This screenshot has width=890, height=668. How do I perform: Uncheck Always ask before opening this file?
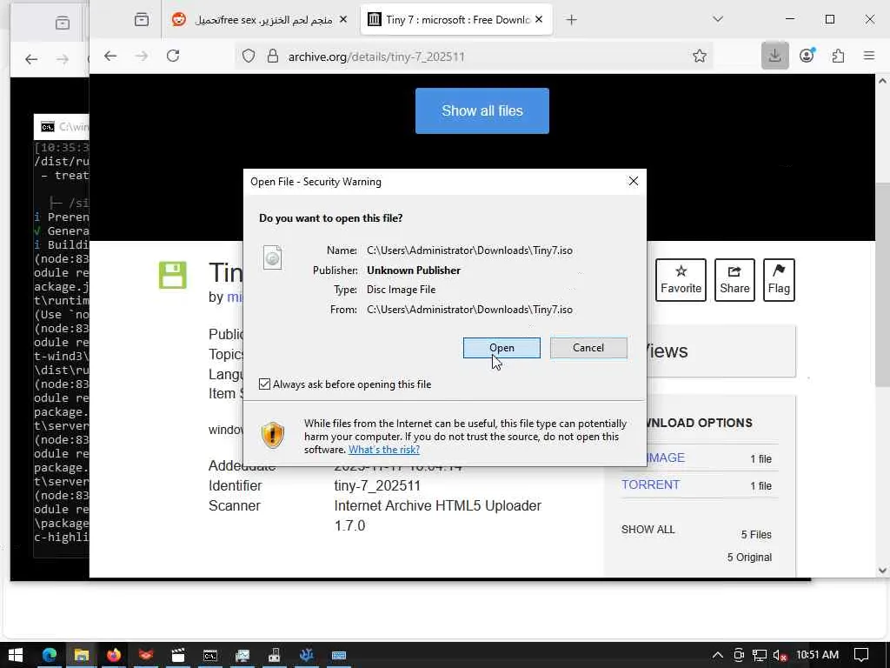click(x=264, y=384)
